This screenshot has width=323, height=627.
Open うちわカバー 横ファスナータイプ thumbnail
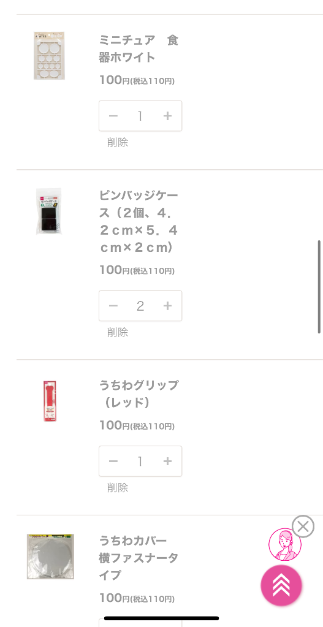pyautogui.click(x=50, y=557)
